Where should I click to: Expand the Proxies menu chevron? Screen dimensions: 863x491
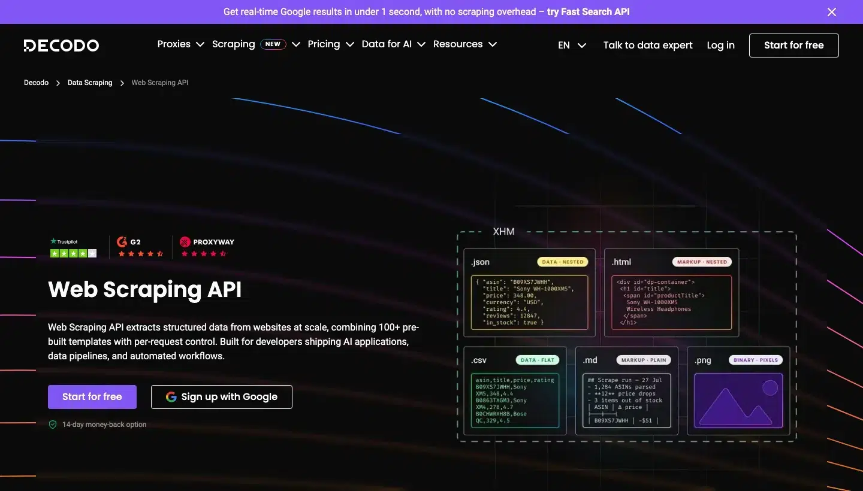(200, 44)
